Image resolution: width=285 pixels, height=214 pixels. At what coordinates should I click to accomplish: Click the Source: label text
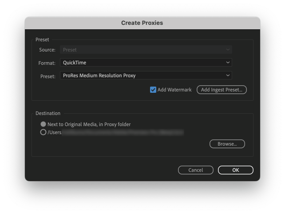(47, 50)
